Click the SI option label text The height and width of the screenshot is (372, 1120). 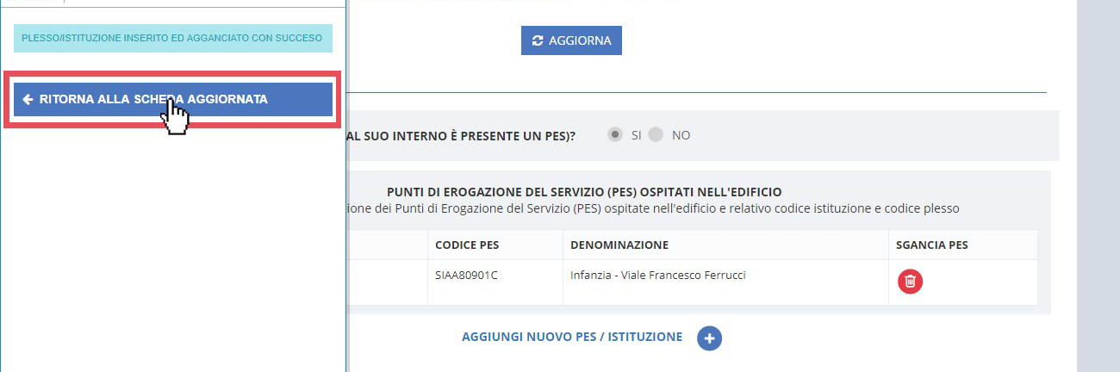[637, 135]
